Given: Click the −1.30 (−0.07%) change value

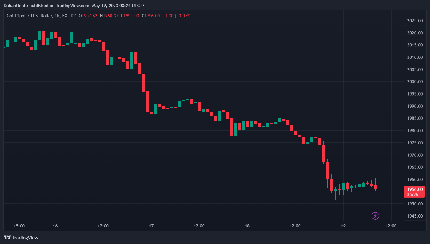Looking at the screenshot, I should pos(177,16).
